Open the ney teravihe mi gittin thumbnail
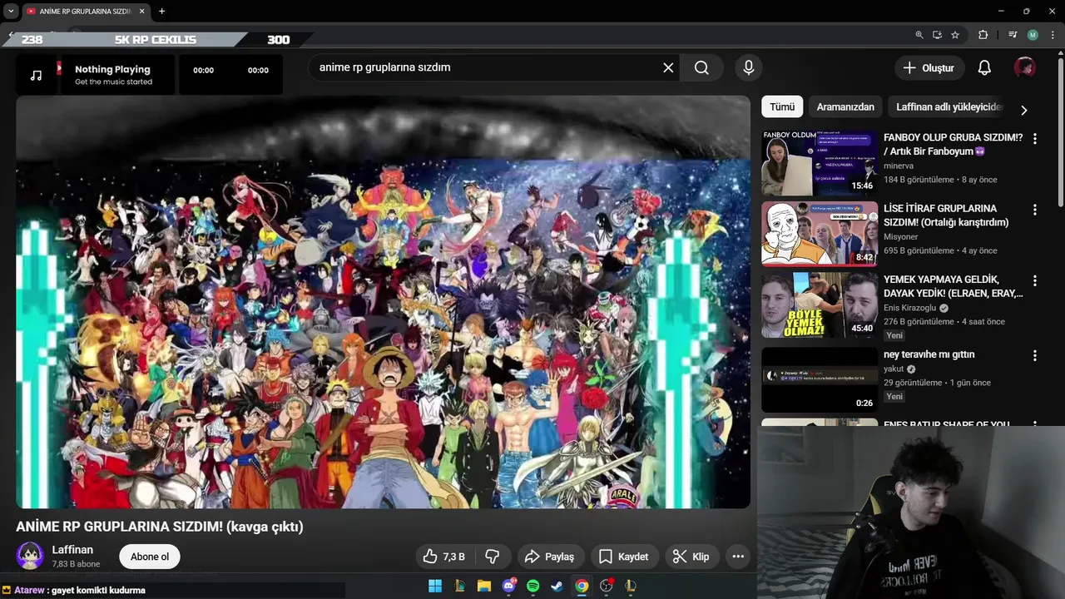 820,379
